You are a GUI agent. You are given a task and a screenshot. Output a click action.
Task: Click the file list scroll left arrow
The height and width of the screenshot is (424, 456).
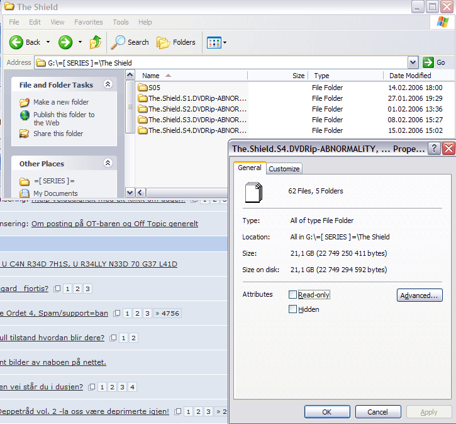[140, 193]
